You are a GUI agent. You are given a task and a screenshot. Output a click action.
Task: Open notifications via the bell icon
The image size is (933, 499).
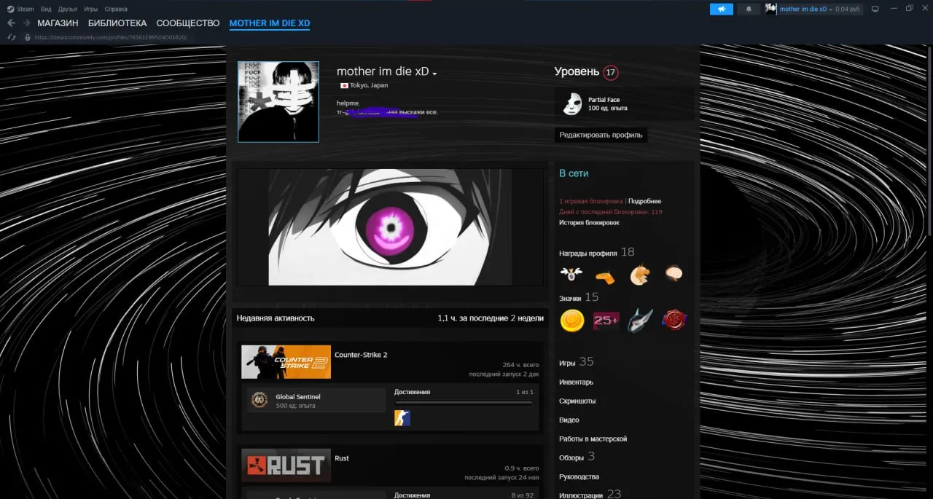tap(748, 9)
